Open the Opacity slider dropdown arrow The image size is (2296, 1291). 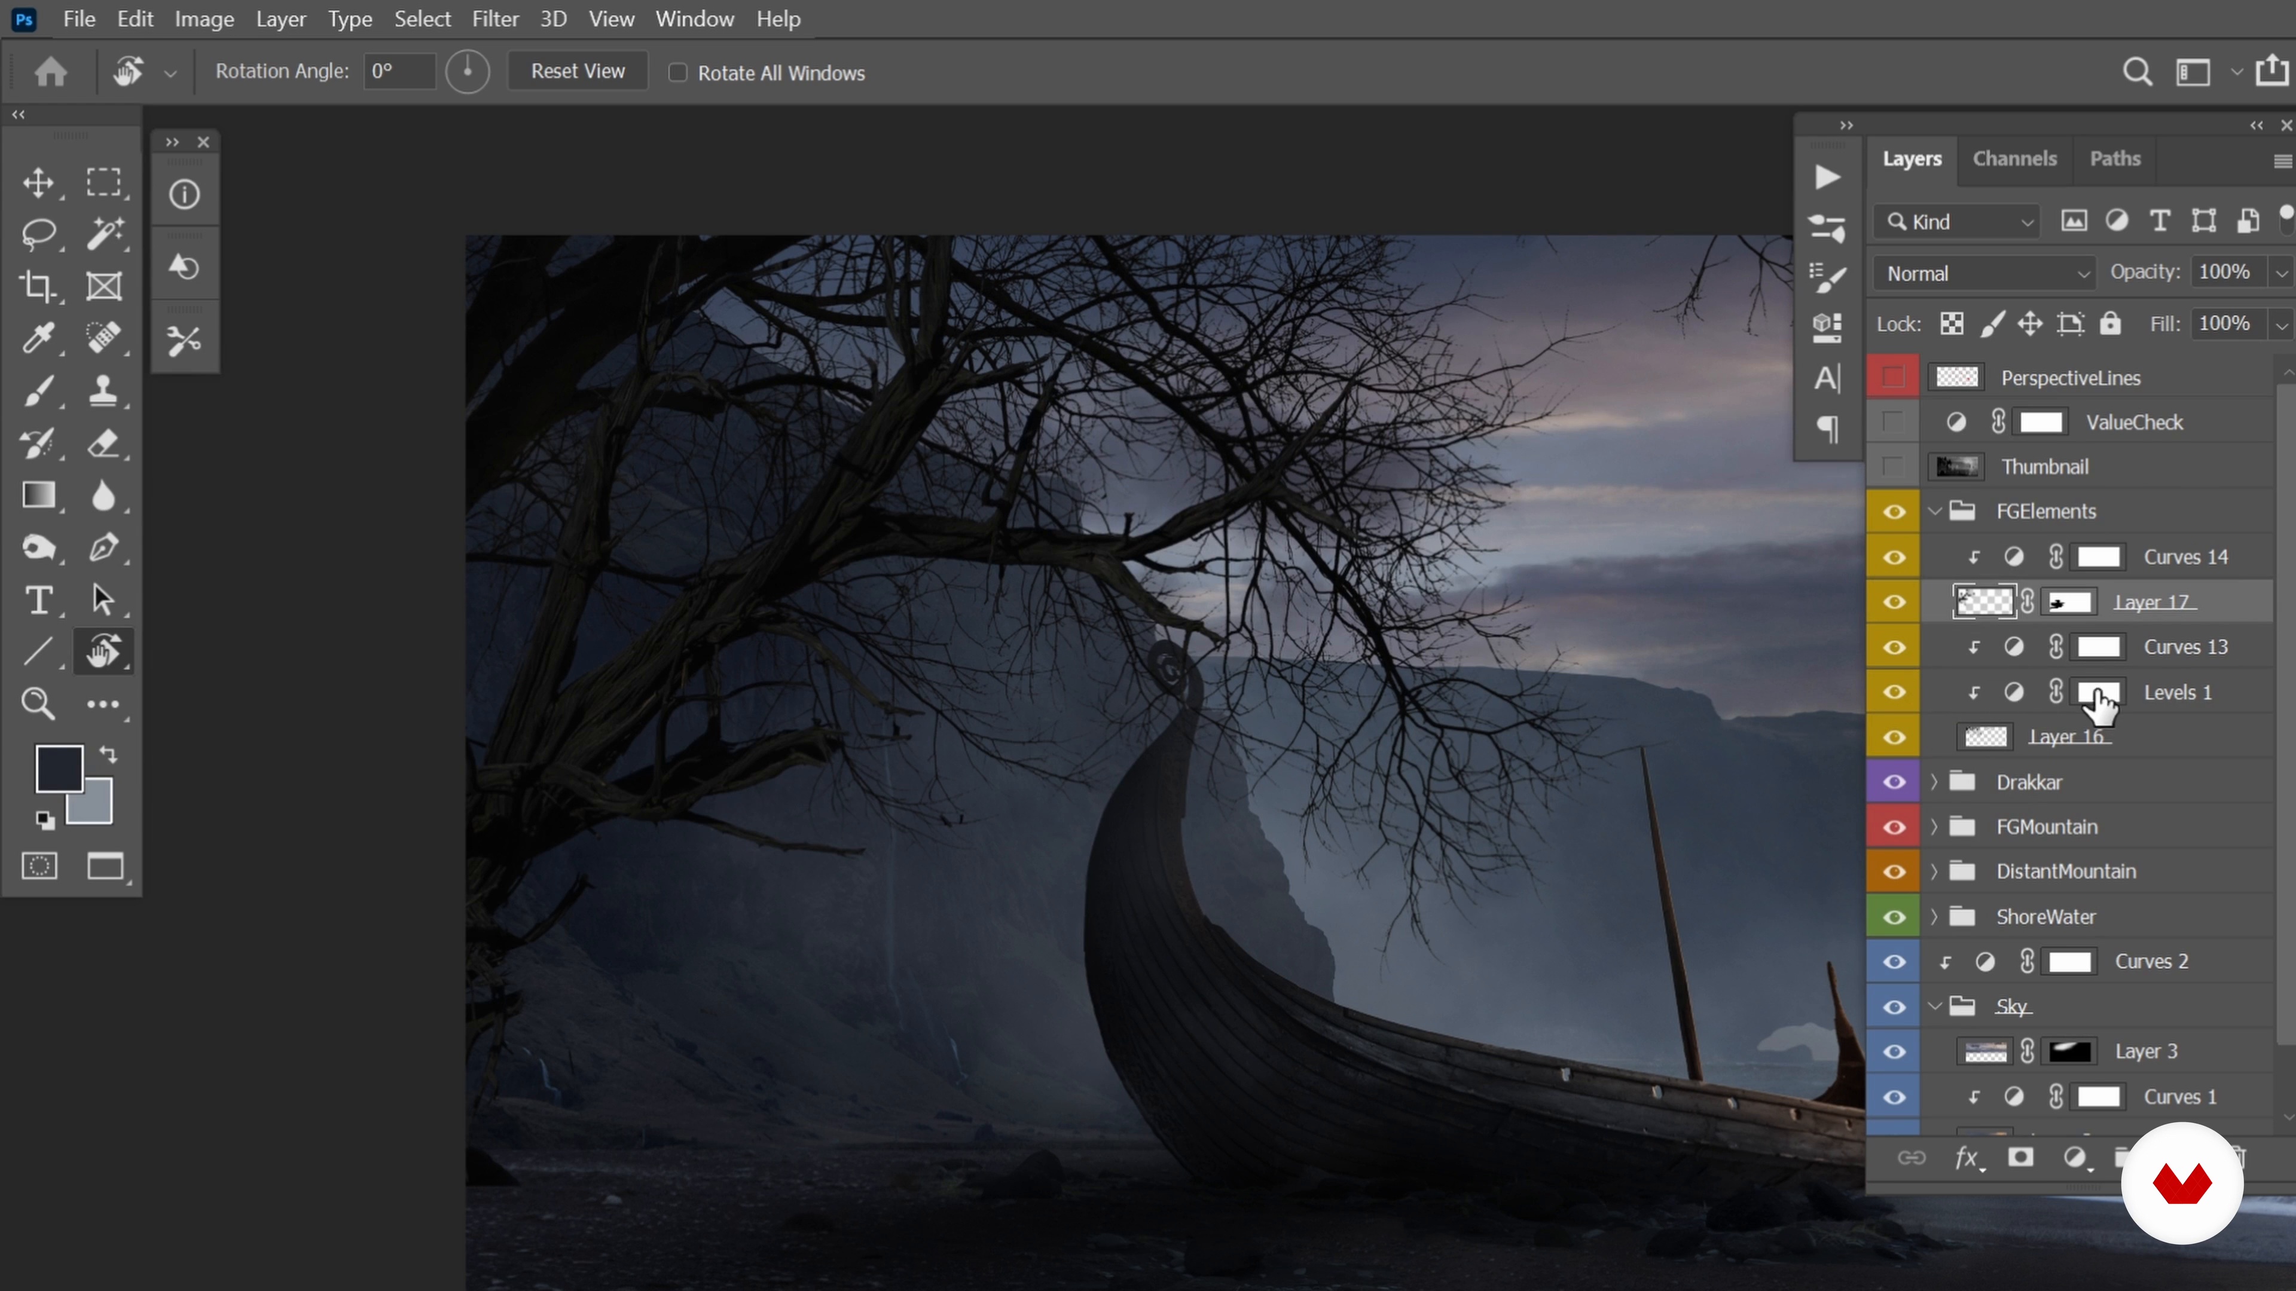[2281, 274]
